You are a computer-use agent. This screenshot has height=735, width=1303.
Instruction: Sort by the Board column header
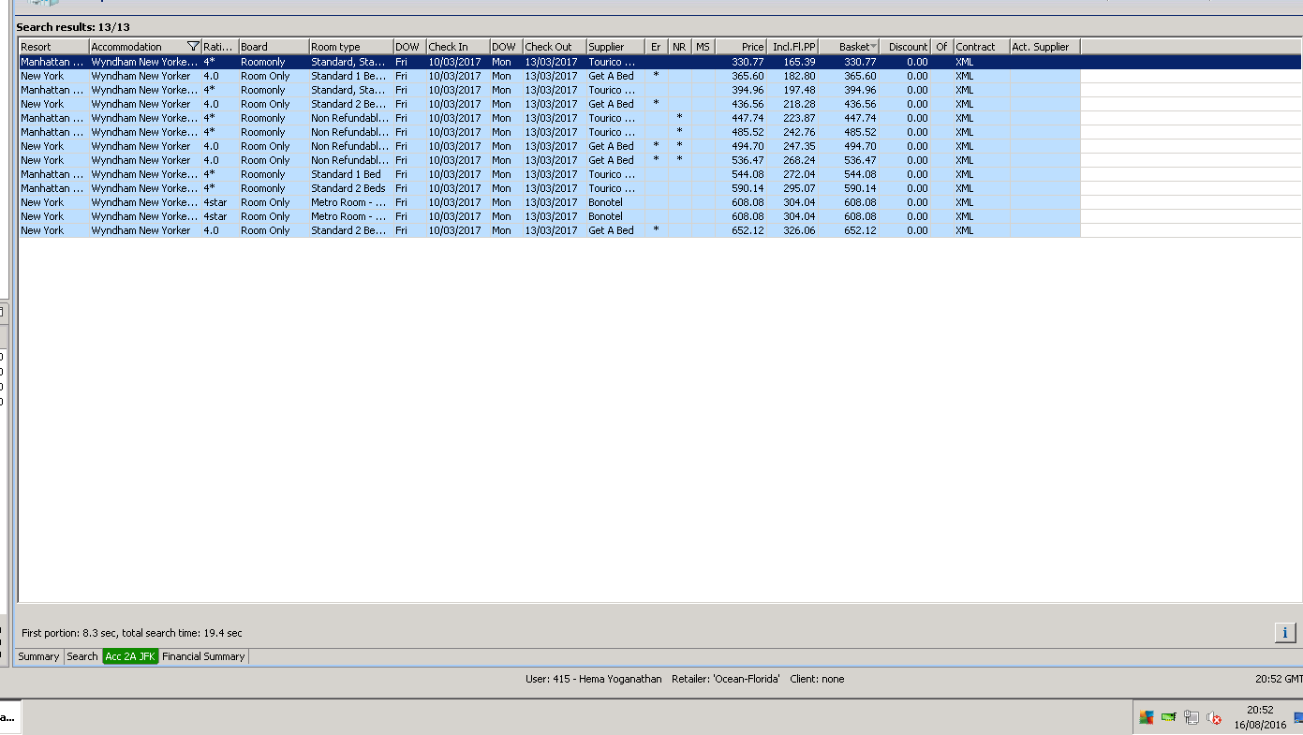pos(274,47)
